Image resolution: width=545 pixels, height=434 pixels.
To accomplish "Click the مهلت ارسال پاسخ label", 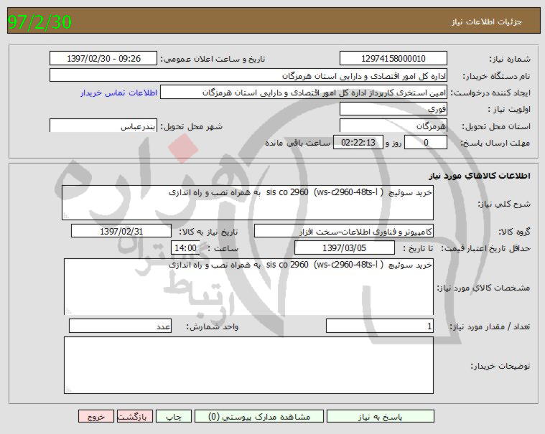I will [x=495, y=143].
